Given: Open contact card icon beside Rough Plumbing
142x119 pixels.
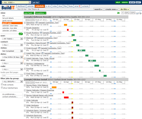Looking at the screenshot, I should click(41, 33).
